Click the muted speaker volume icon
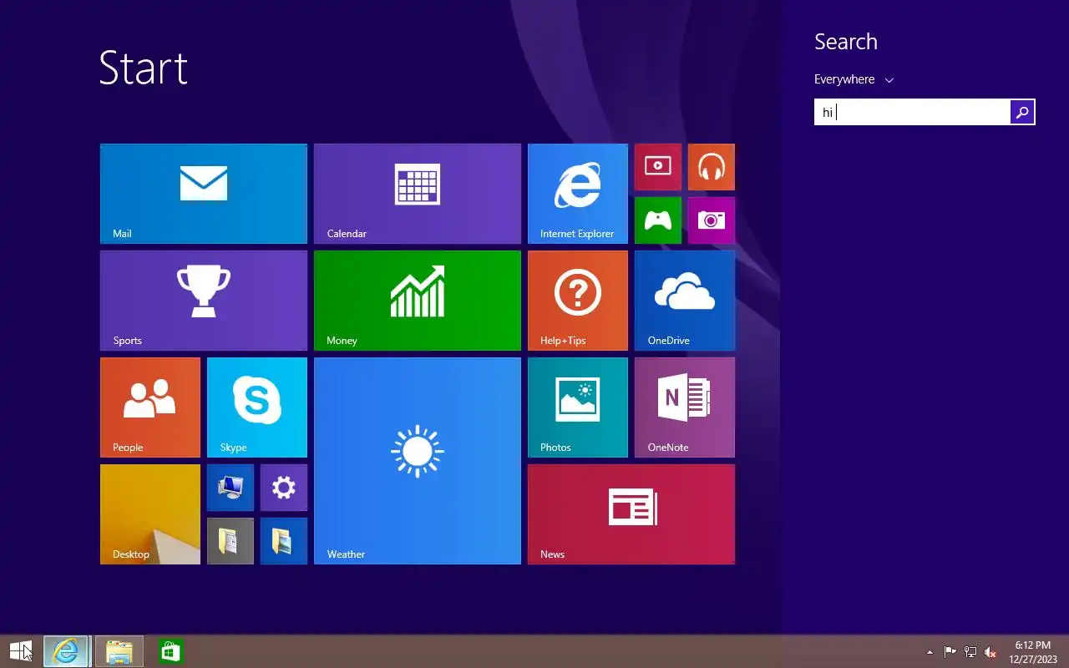Viewport: 1069px width, 668px height. click(x=990, y=652)
